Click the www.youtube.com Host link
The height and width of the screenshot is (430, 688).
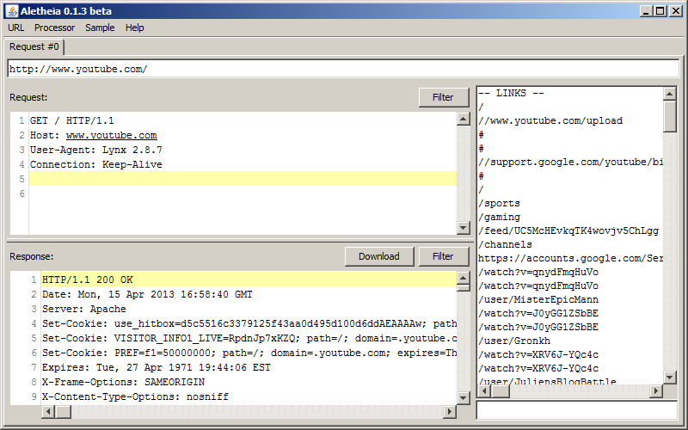[112, 136]
